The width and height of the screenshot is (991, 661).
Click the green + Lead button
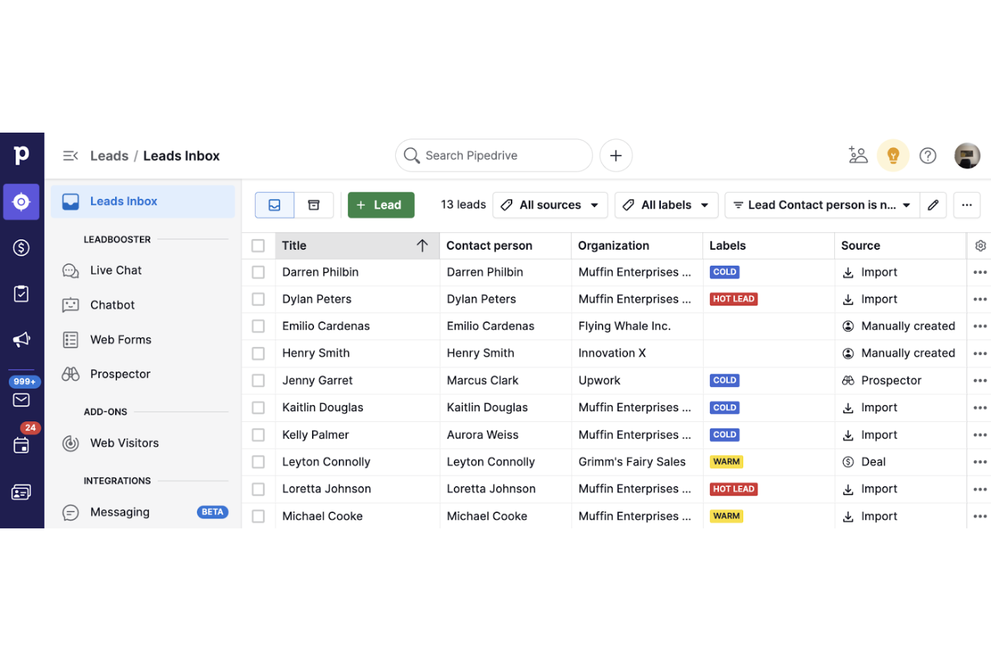(380, 205)
